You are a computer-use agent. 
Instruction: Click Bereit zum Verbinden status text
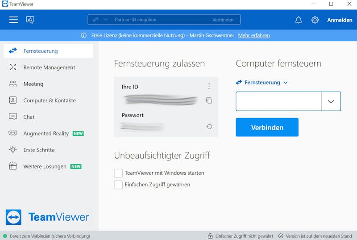click(50, 236)
